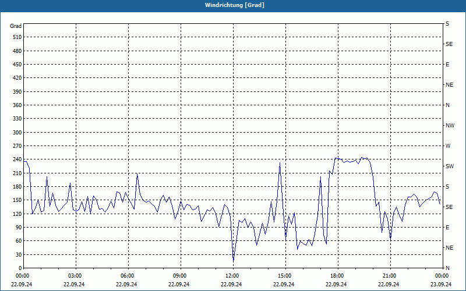Viewport: 466px width, 291px height.
Task: Click the 22.09.24 date under 06:00
Action: coord(126,284)
